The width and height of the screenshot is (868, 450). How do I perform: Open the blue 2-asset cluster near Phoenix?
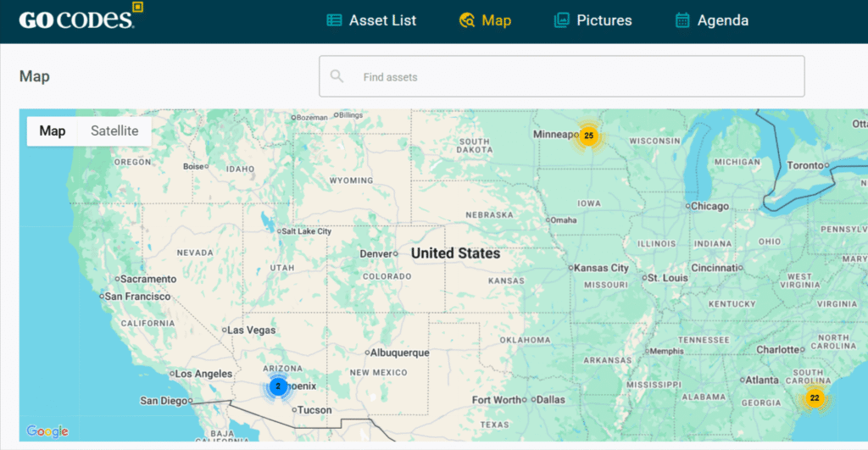coord(278,386)
